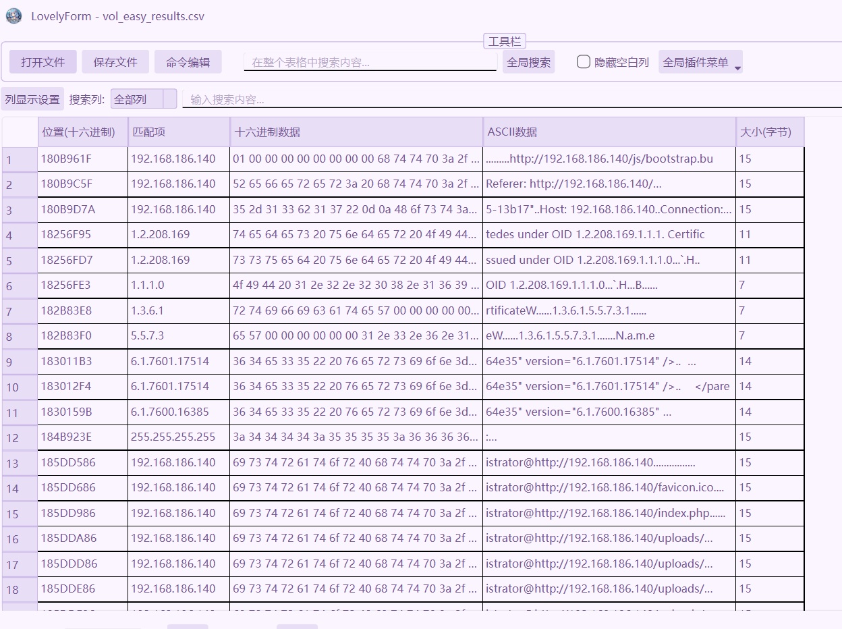
Task: Open 列显示设置 column display settings
Action: [x=32, y=99]
